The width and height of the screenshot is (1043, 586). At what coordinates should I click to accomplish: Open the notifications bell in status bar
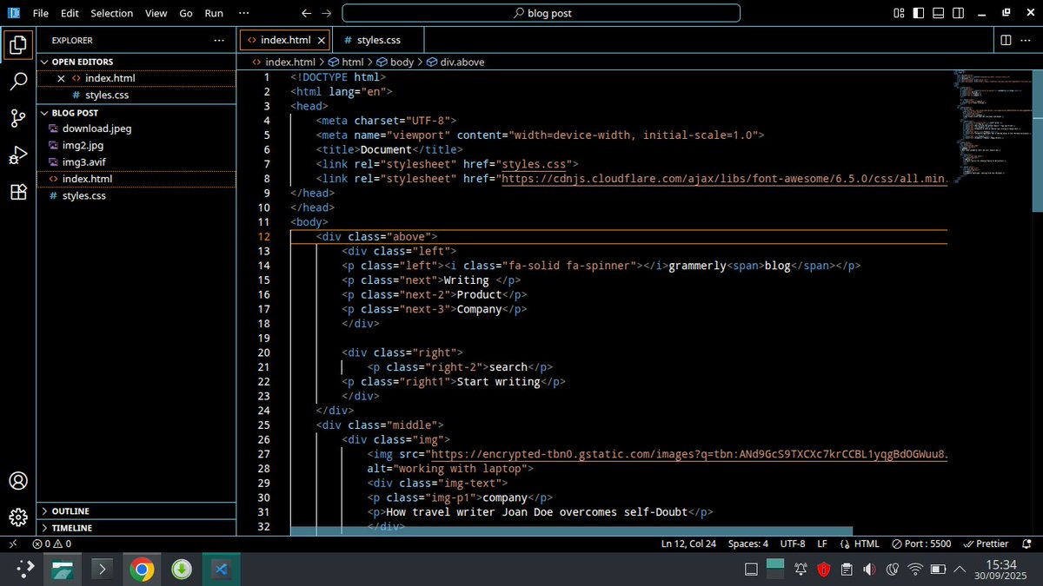coord(1026,544)
